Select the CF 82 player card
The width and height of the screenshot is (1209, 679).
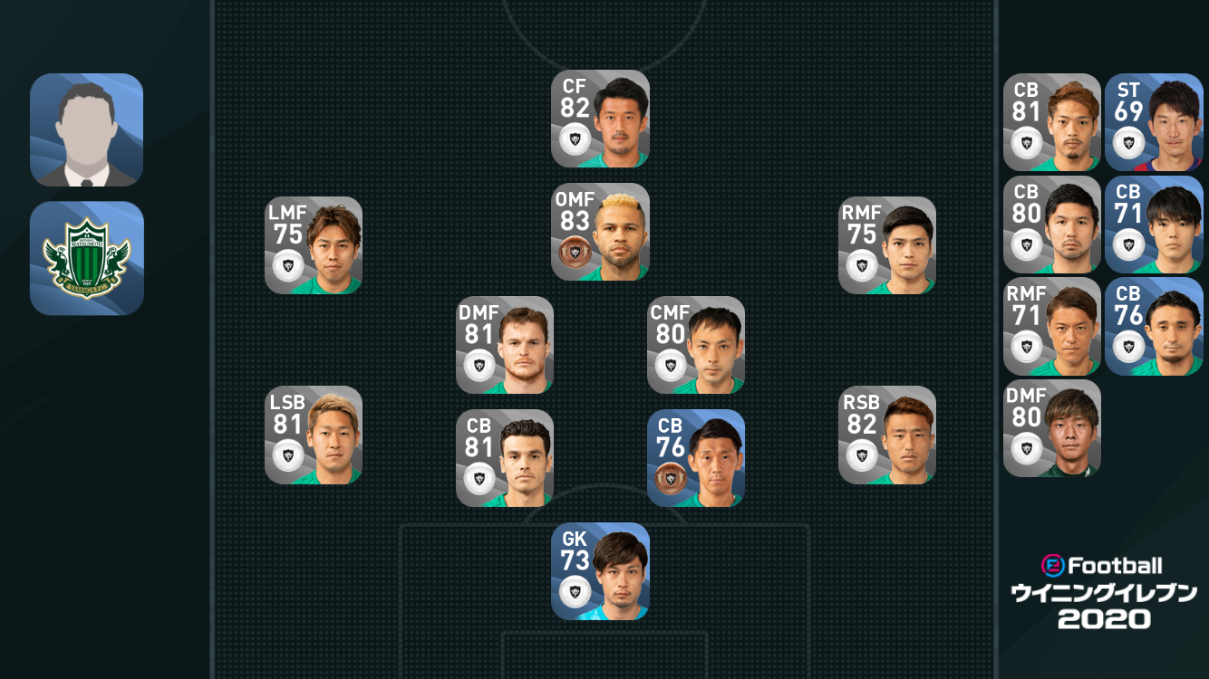click(x=600, y=119)
